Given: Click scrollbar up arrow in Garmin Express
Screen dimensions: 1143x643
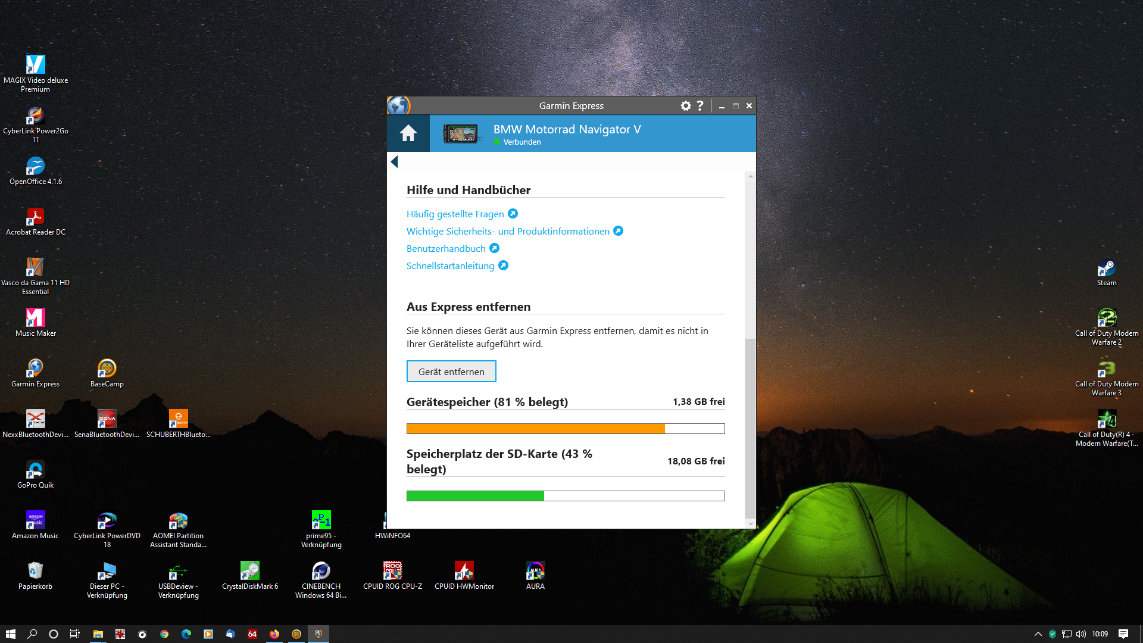Looking at the screenshot, I should 750,177.
